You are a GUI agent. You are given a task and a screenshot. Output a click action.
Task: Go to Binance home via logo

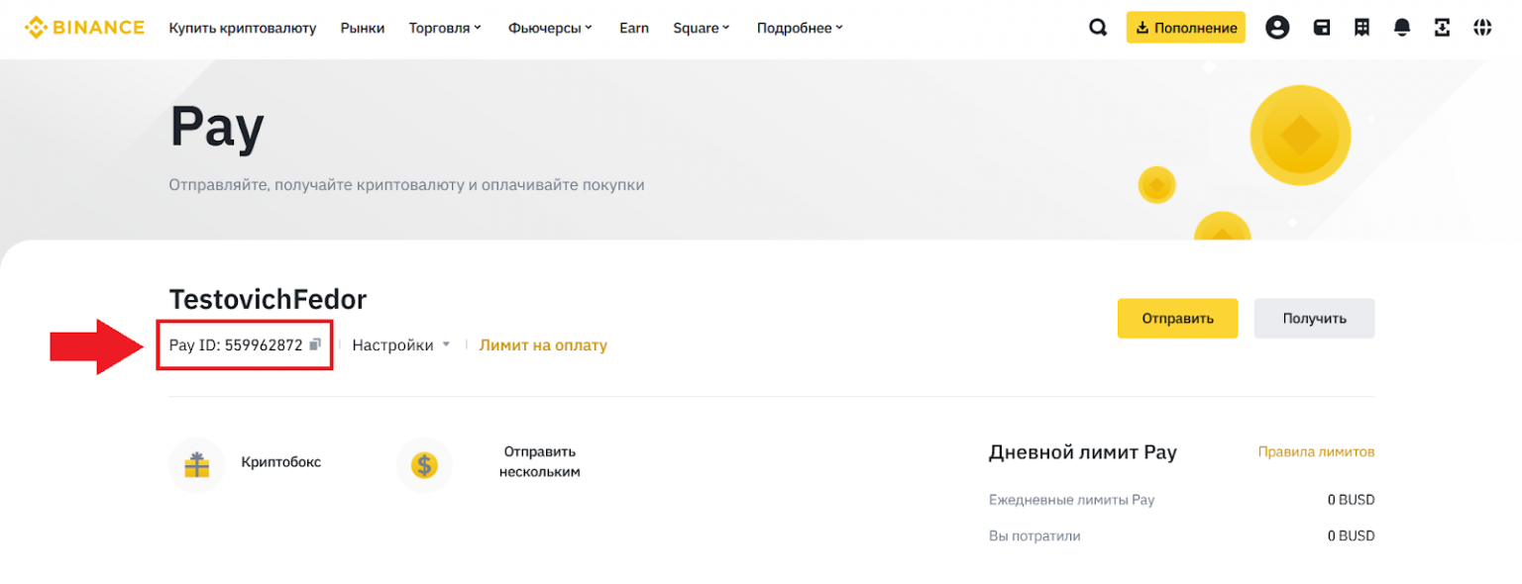(84, 28)
